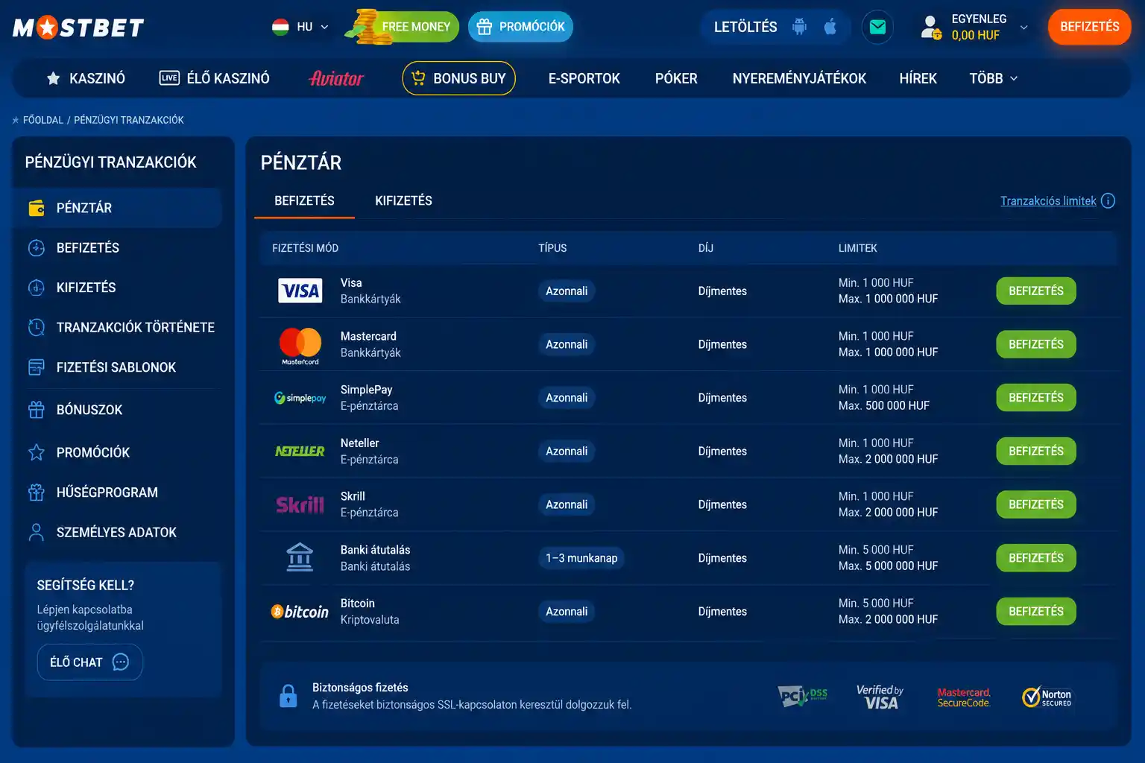Open the HU language dropdown
The height and width of the screenshot is (763, 1145).
pos(300,27)
